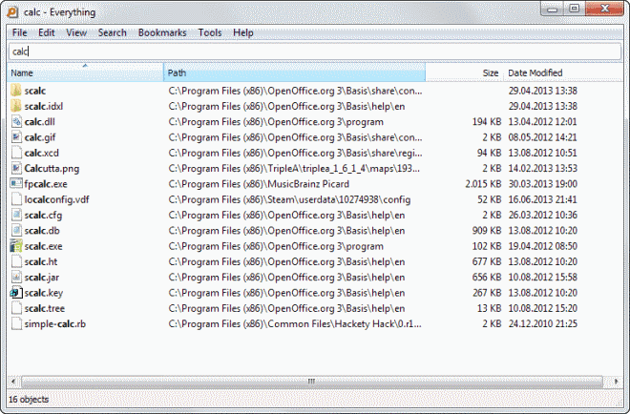This screenshot has width=630, height=414.
Task: Select the scalc.key file icon
Action: [x=16, y=293]
